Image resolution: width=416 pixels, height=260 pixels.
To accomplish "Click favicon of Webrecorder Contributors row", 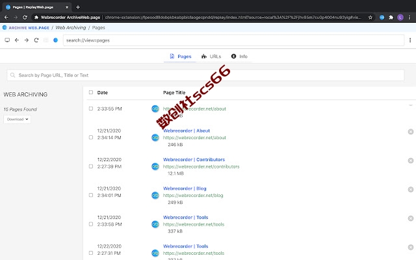I will pyautogui.click(x=155, y=166).
